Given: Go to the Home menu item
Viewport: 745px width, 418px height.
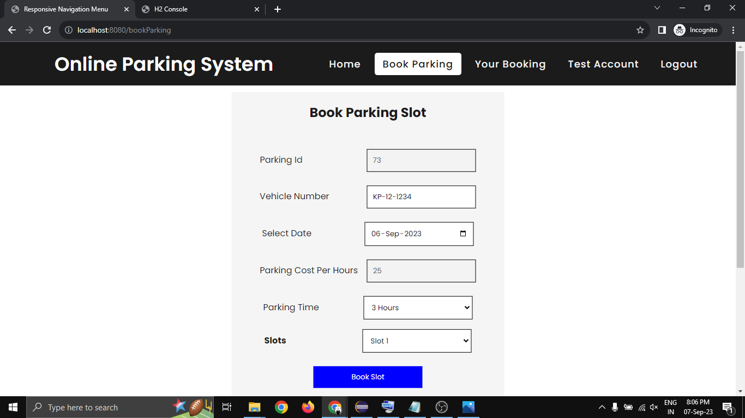Looking at the screenshot, I should click(x=344, y=64).
